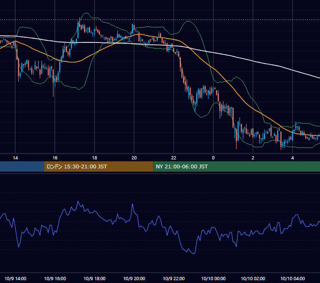Click the blue session bar before ロンドン
Image resolution: width=320 pixels, height=283 pixels.
pyautogui.click(x=22, y=166)
